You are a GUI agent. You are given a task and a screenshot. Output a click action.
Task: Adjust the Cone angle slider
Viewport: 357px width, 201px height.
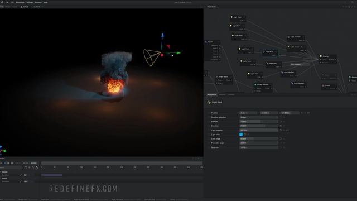pyautogui.click(x=259, y=139)
